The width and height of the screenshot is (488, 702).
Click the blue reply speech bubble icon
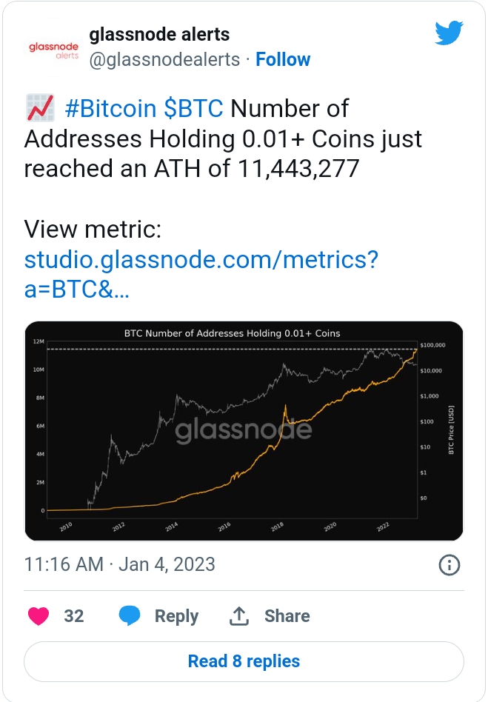coord(130,615)
